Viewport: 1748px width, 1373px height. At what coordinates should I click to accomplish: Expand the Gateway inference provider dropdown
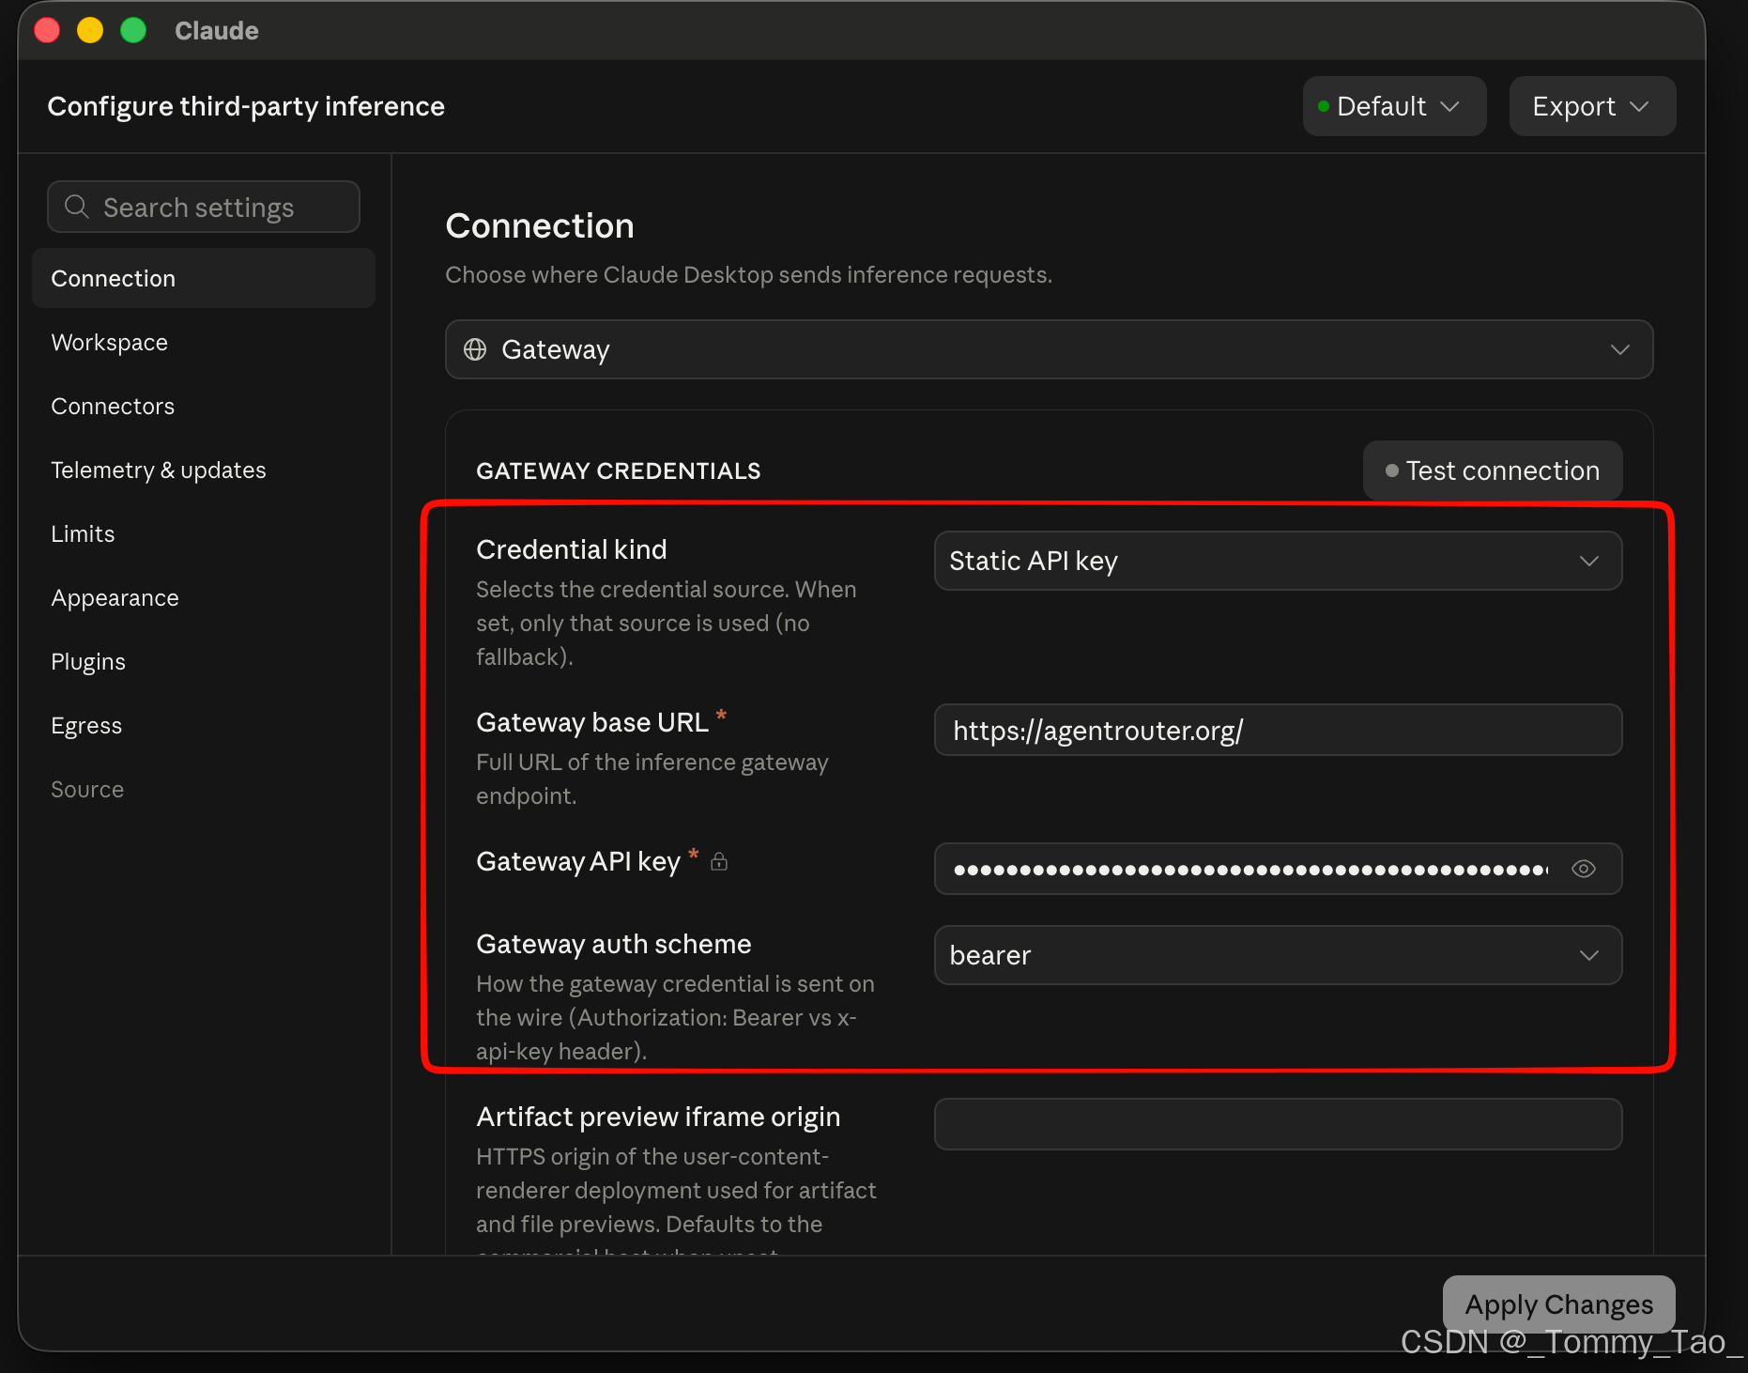click(x=1049, y=349)
